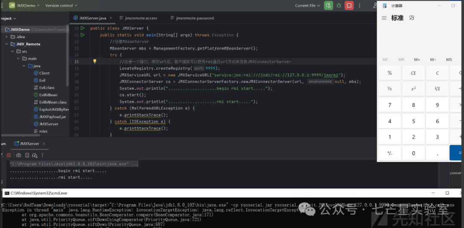Open the More Actions dots beside the Stop button
The height and width of the screenshot is (228, 464).
tap(360, 5)
